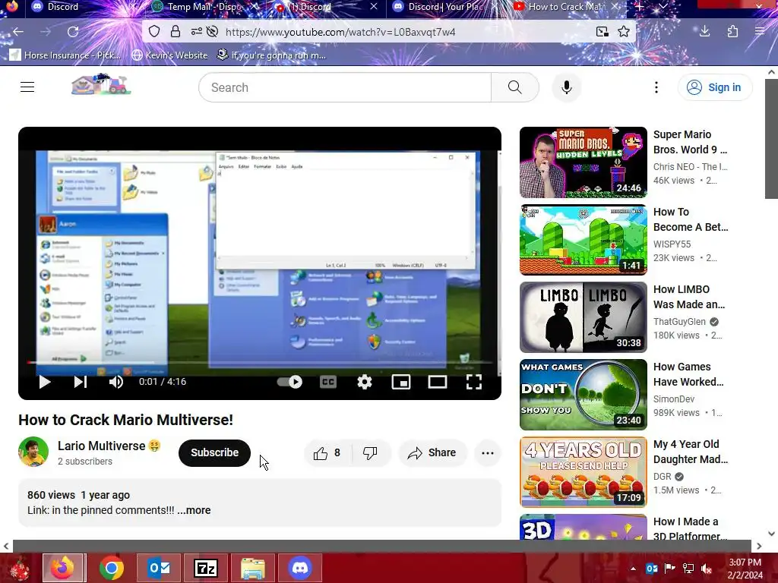Open Kevin's Website bookmark
The width and height of the screenshot is (778, 583).
tap(169, 55)
